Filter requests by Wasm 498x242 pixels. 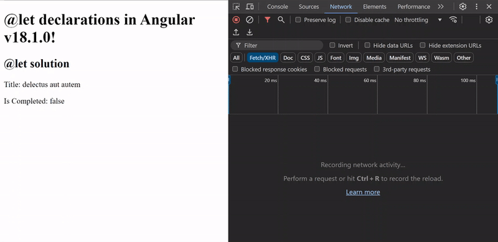[441, 58]
